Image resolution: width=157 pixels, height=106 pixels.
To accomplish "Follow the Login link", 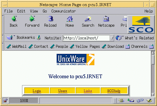I will tap(37, 91).
